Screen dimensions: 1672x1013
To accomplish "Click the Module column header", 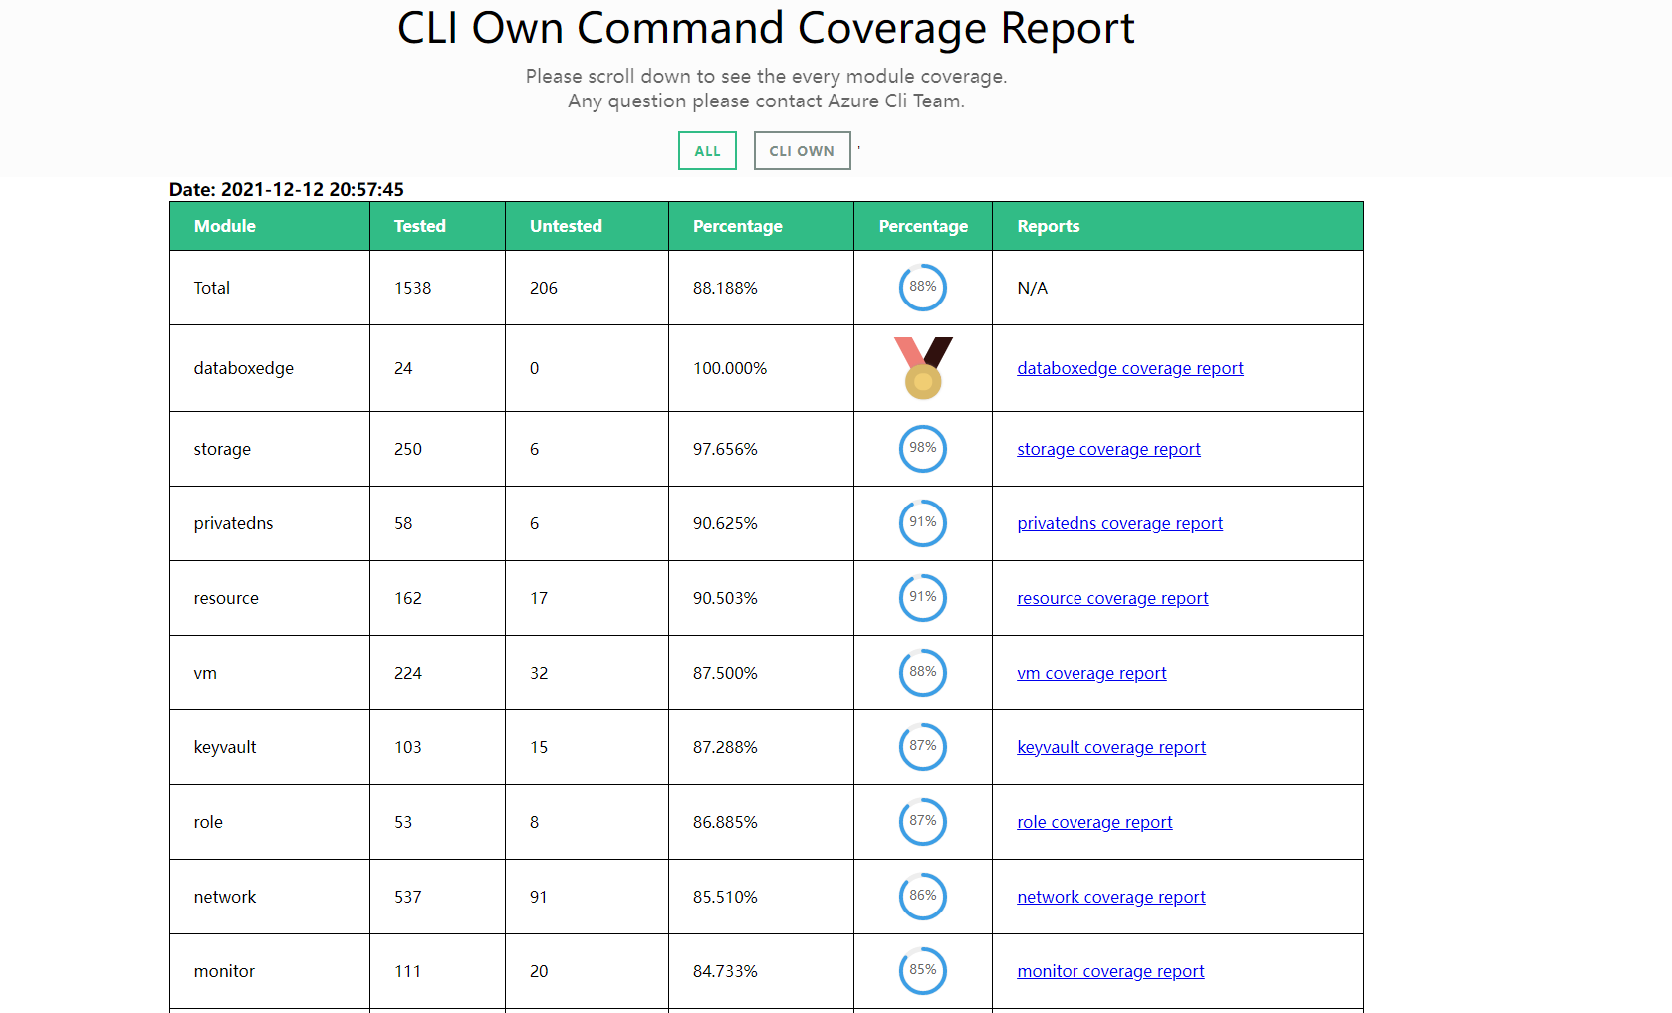I will [270, 226].
